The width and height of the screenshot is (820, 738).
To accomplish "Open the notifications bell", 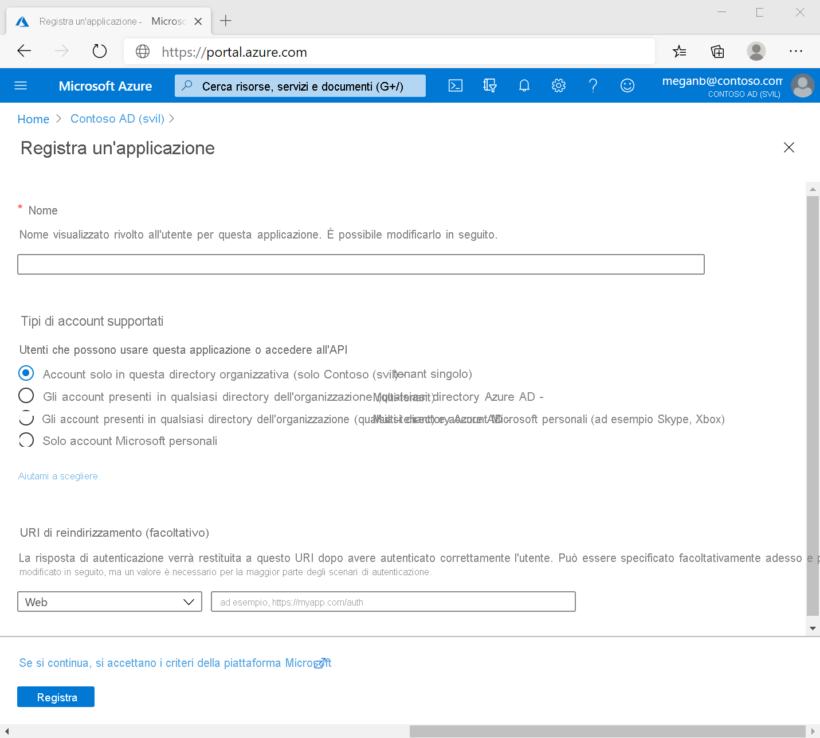I will 524,85.
